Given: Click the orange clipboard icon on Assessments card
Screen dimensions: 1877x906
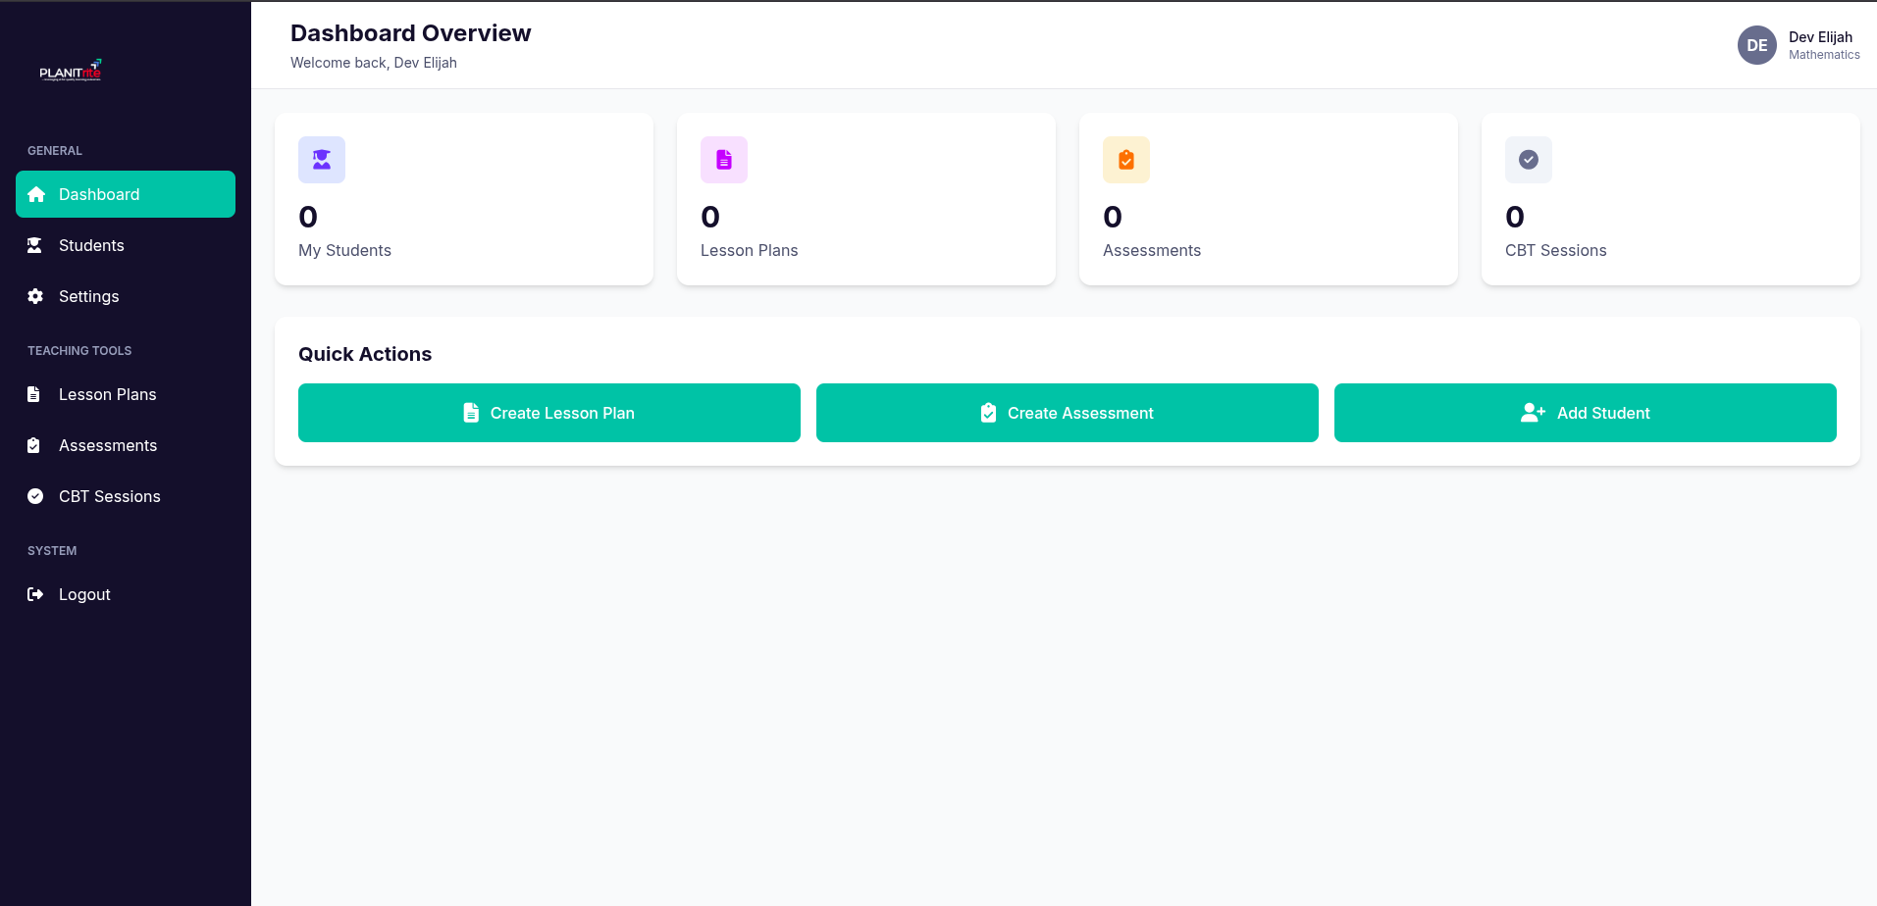Looking at the screenshot, I should coord(1126,160).
